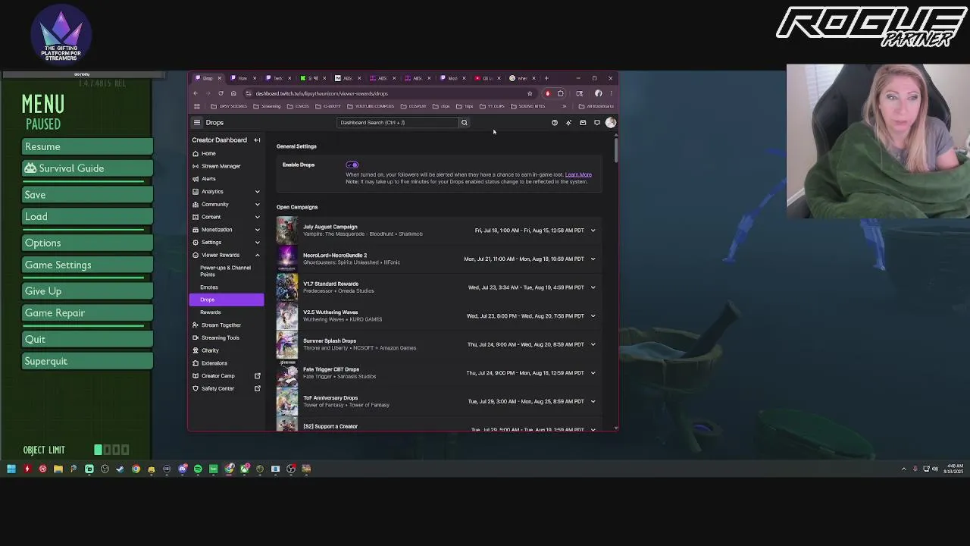970x546 pixels.
Task: Open the Learn More link
Action: pyautogui.click(x=578, y=174)
